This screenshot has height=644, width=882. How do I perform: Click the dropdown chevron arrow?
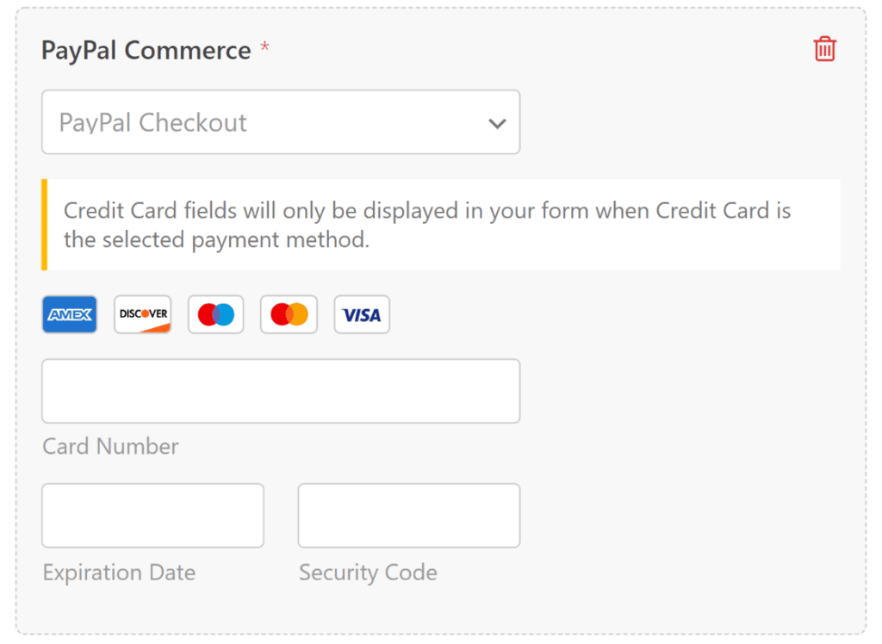coord(497,123)
